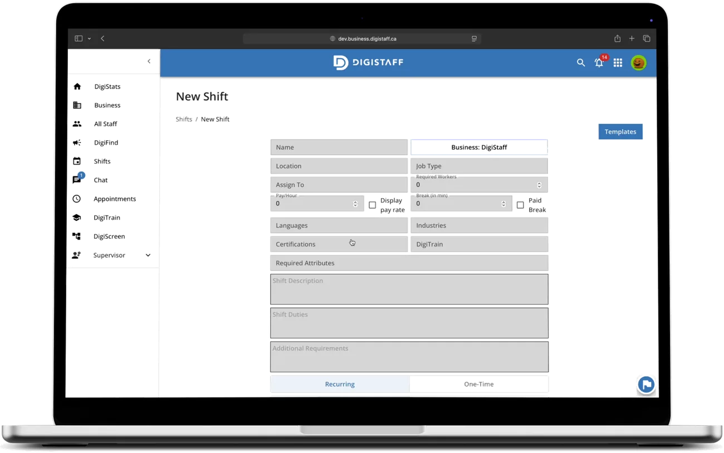
Task: Click the Shifts calendar icon
Action: point(77,161)
